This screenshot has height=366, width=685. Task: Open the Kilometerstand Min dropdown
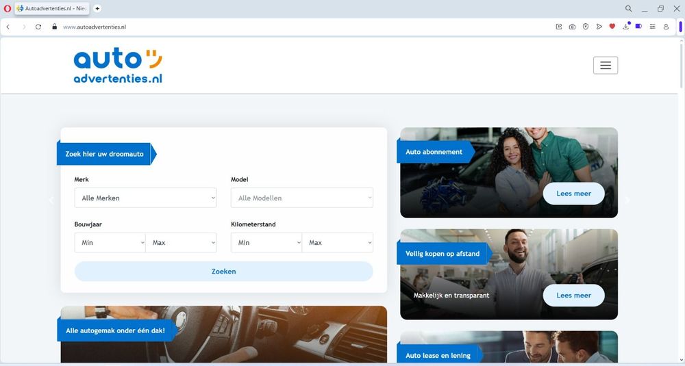point(266,243)
